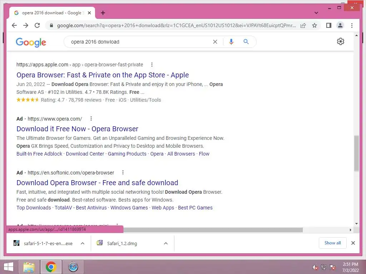This screenshot has width=366, height=274.
Task: Click the horizontal scrollbar thumb
Action: 213,230
